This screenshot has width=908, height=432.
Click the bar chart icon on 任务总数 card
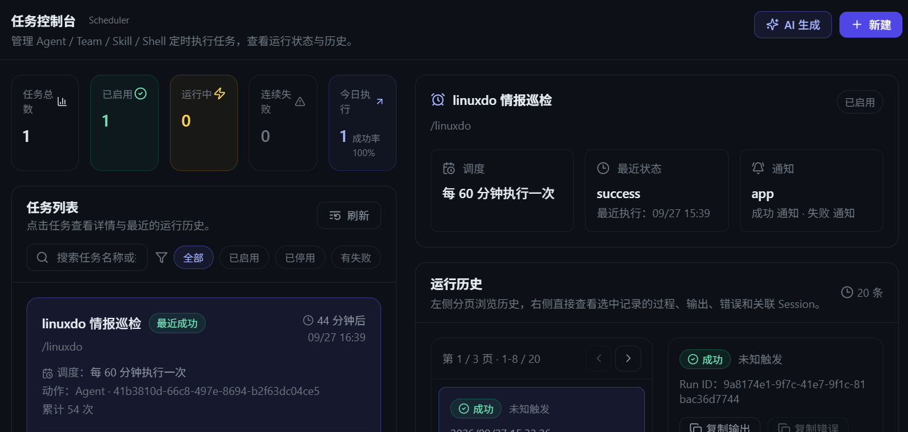click(x=62, y=101)
